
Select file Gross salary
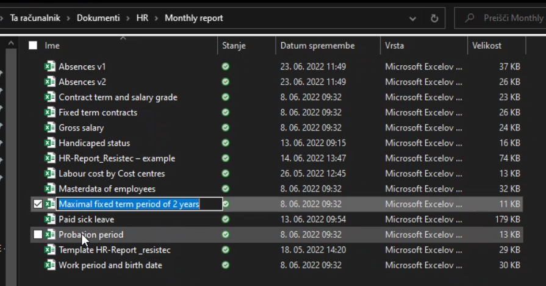click(81, 127)
